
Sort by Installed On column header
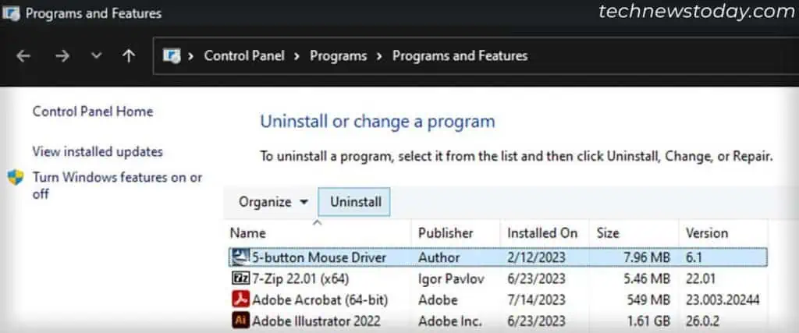pos(542,233)
